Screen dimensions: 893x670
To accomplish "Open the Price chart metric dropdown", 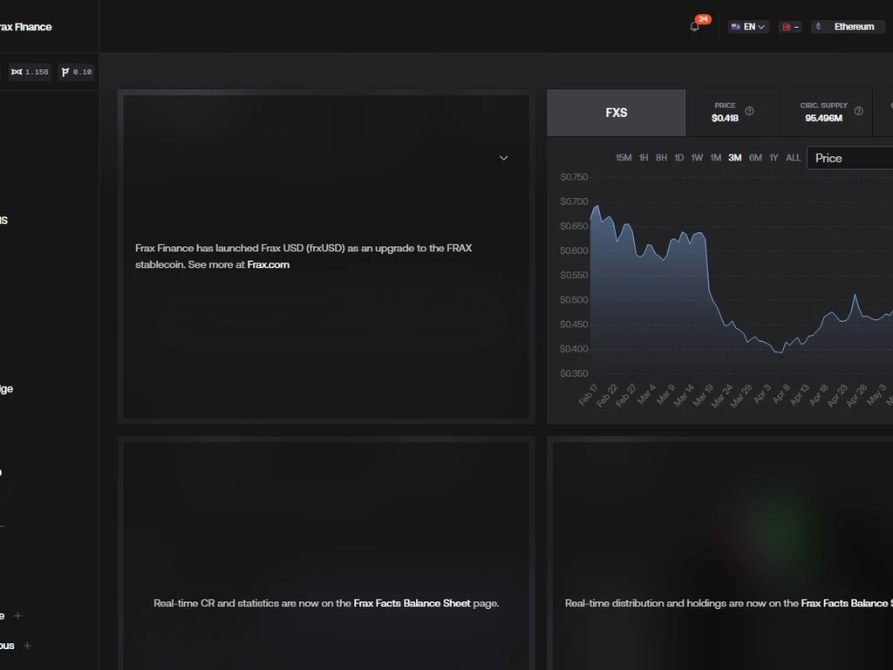I will (849, 159).
